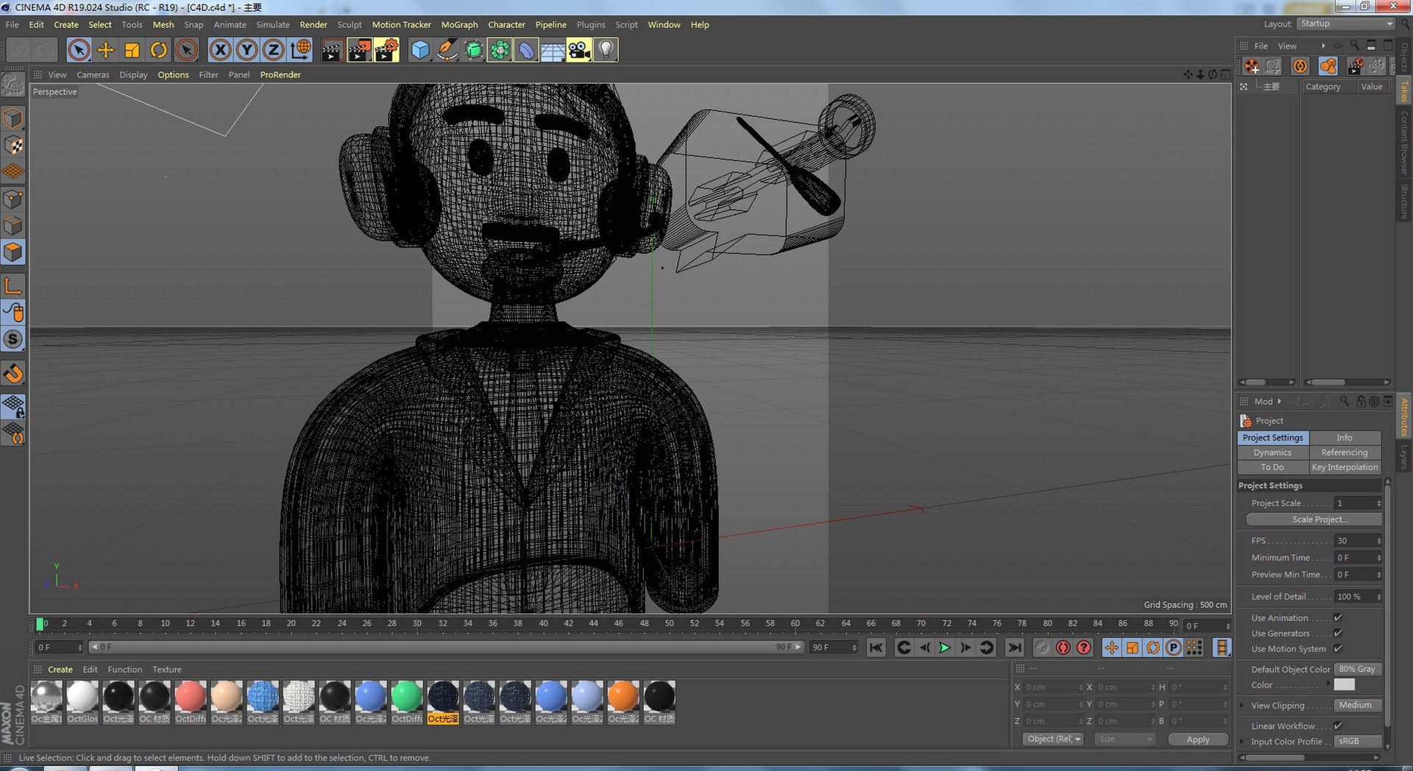Viewport: 1413px width, 771px height.
Task: Switch the coordinate system icon
Action: [300, 50]
